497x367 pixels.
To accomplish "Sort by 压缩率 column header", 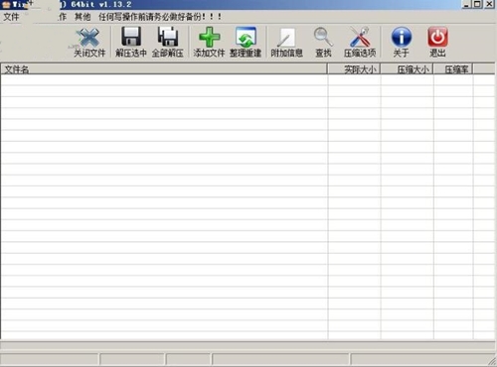I will coord(453,69).
